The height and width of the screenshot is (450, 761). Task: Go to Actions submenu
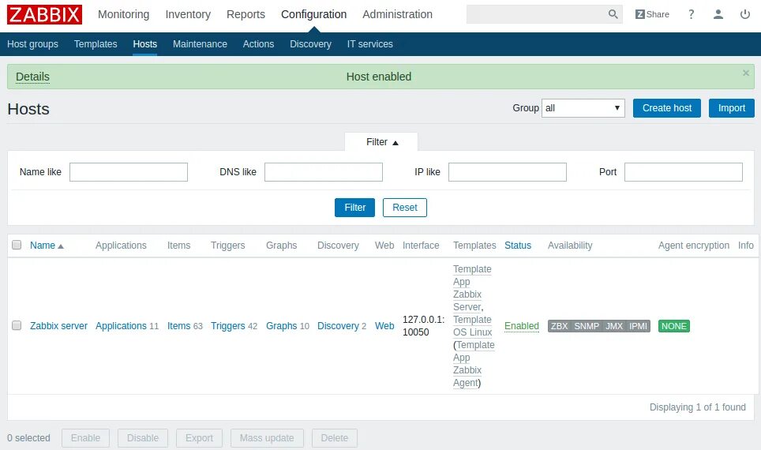click(x=258, y=44)
